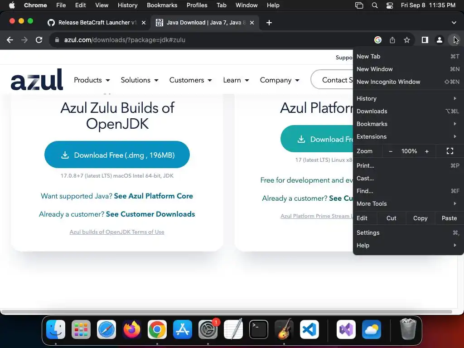Open Control Center in the menu bar

pos(390,5)
